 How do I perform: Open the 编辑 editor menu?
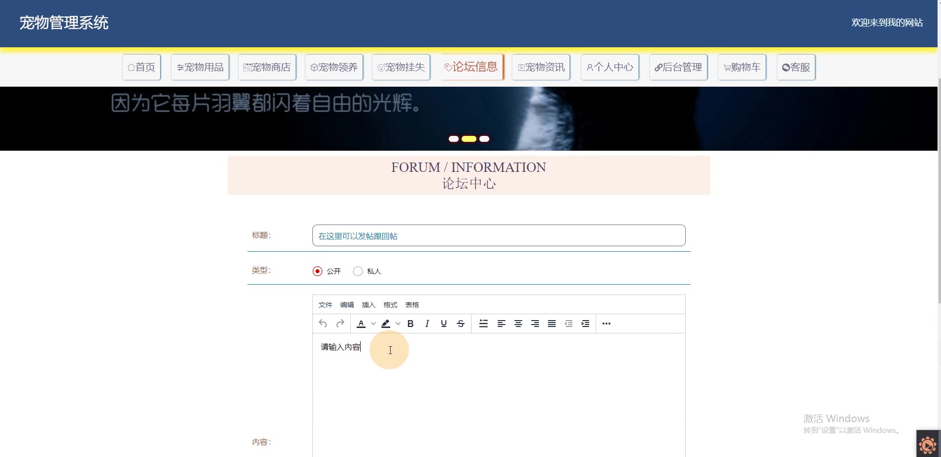coord(347,305)
